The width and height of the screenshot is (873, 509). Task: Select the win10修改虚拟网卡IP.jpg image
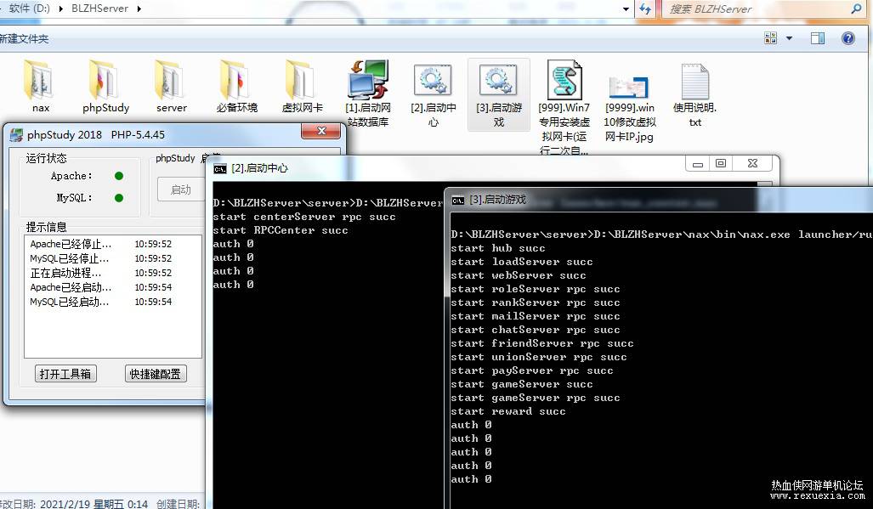point(629,86)
